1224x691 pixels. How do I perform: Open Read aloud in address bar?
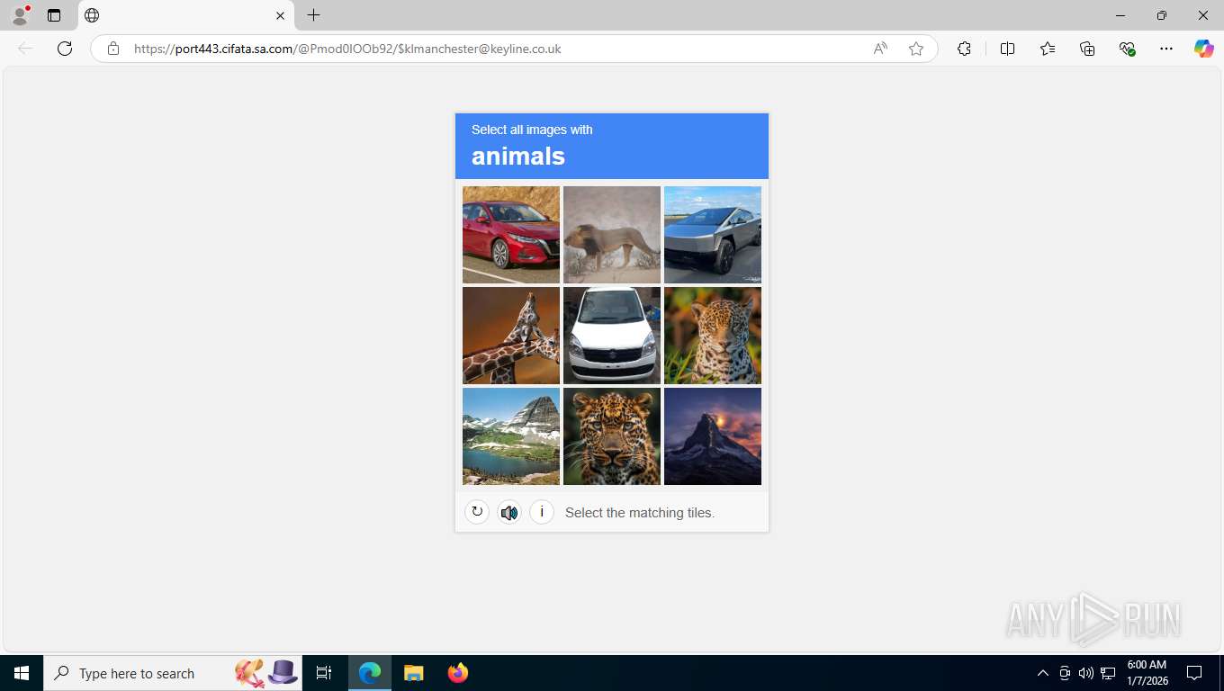[x=880, y=49]
